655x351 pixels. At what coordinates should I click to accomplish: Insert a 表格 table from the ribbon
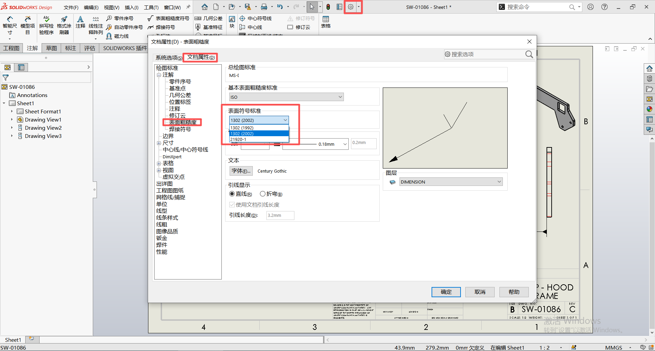(326, 22)
